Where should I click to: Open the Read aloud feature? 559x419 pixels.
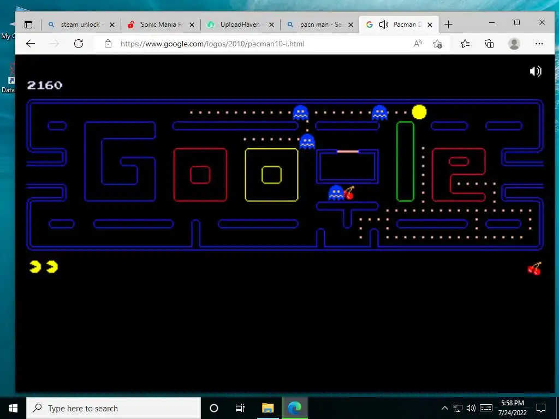pyautogui.click(x=418, y=44)
